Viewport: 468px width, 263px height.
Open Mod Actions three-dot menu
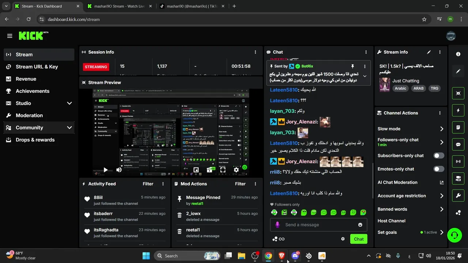click(x=255, y=184)
